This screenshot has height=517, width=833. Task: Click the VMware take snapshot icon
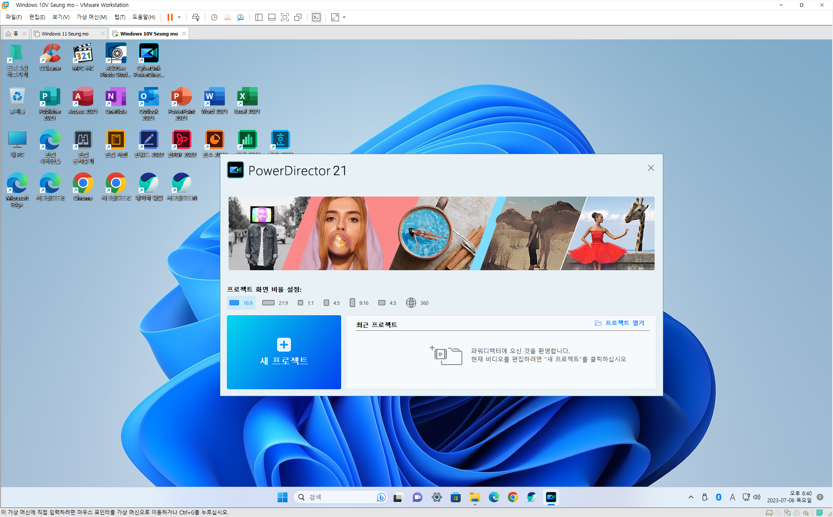click(x=214, y=17)
